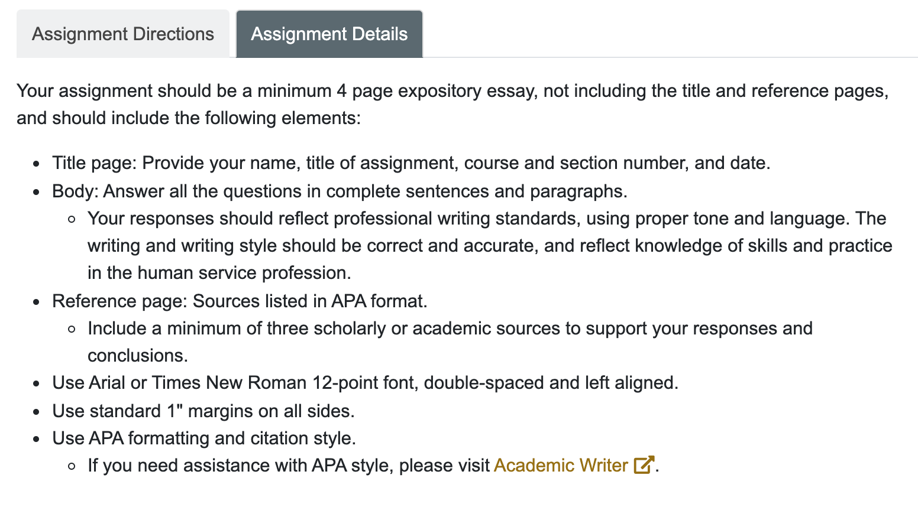The height and width of the screenshot is (507, 918).
Task: Click the line 'writing and writing style should be correct'
Action: tap(490, 245)
